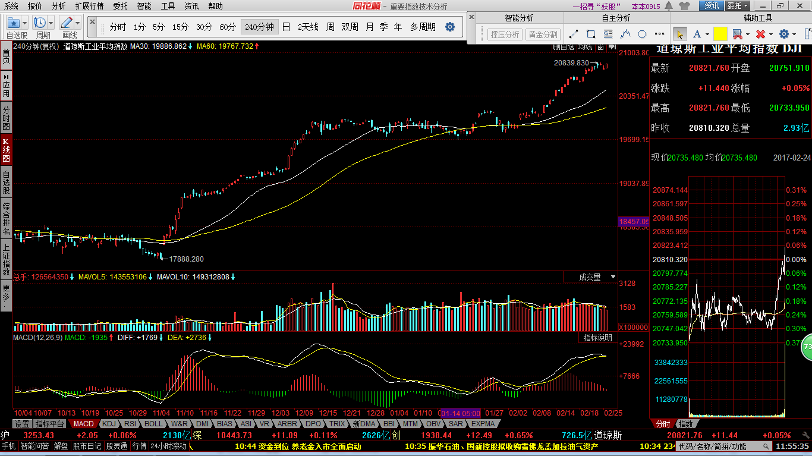Open the 上证指数 sidebar tab
Image resolution: width=812 pixels, height=456 pixels.
[x=6, y=259]
